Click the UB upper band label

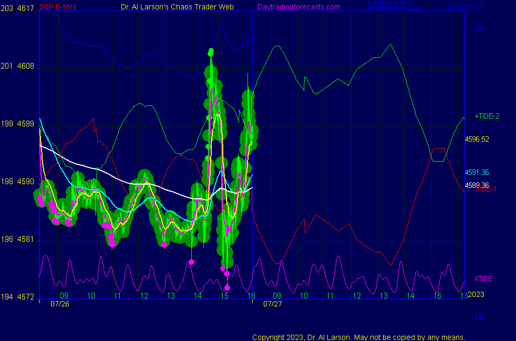pos(479,27)
